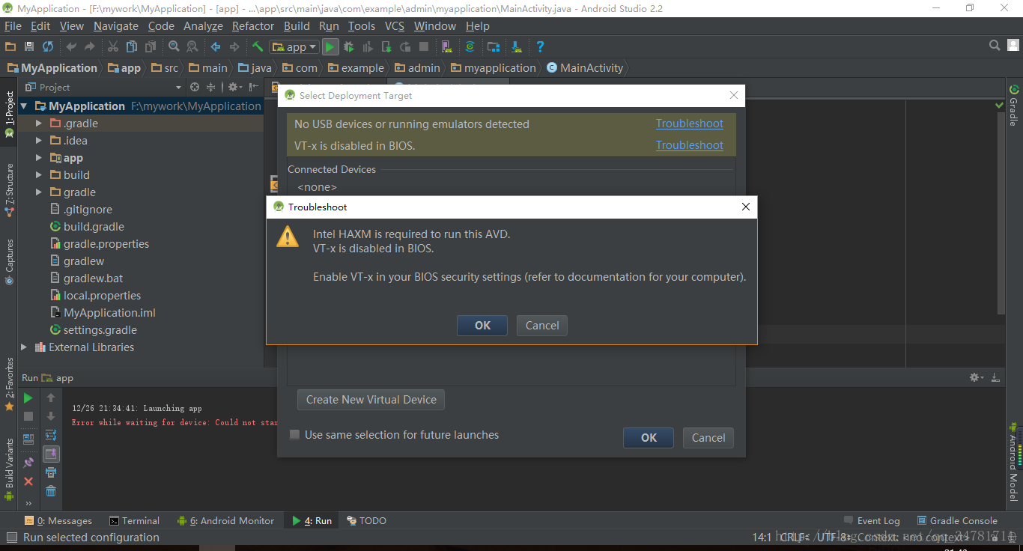
Task: Click the blue Help question mark icon
Action: 540,46
